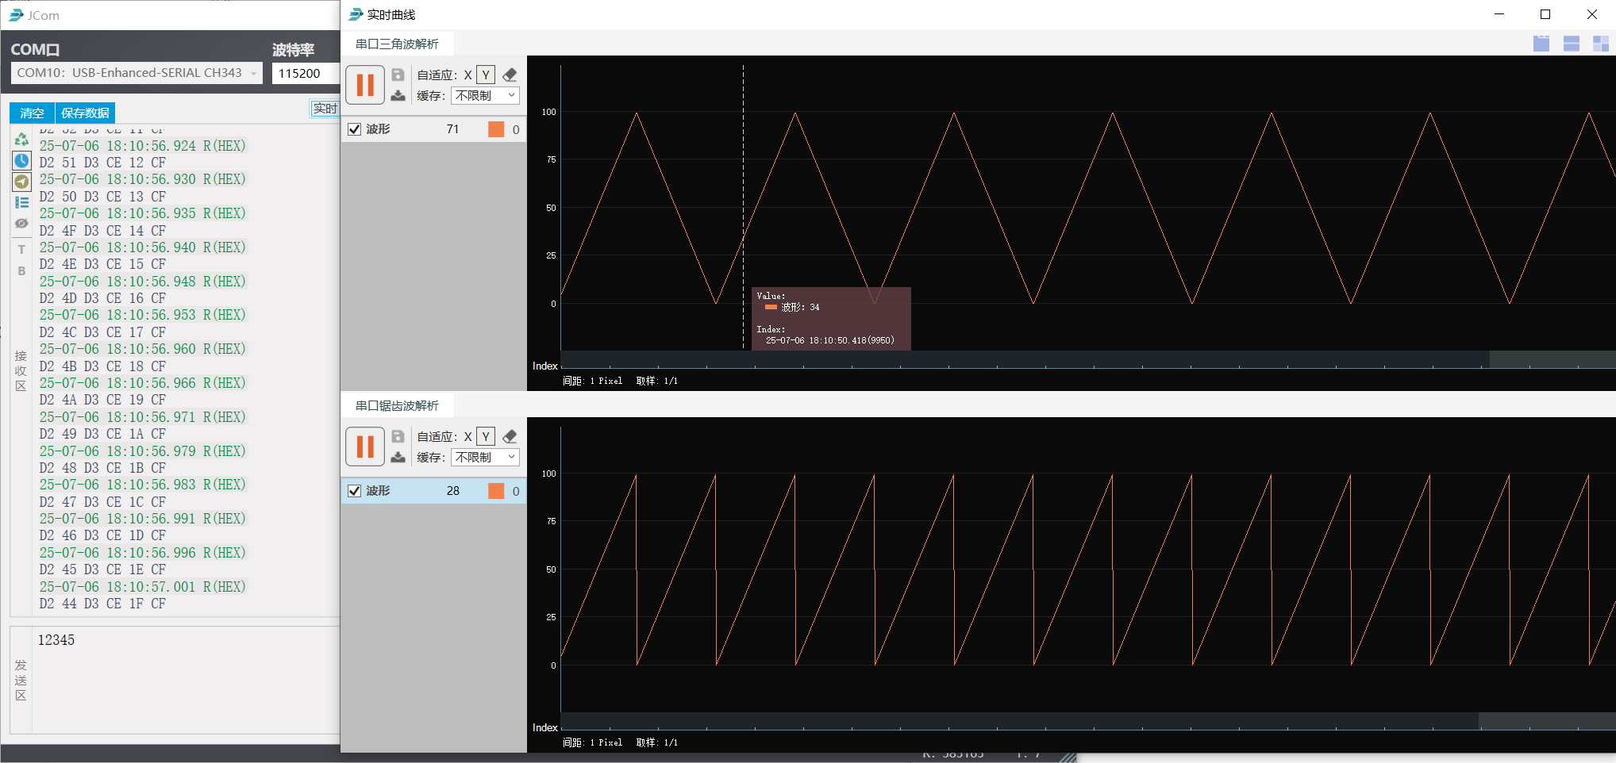
Task: Toggle Y auto-fit in triangle wave panel
Action: (x=486, y=75)
